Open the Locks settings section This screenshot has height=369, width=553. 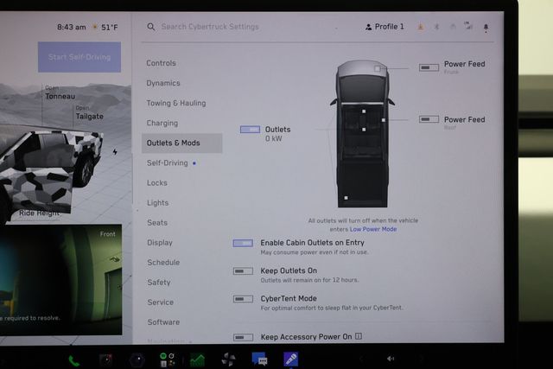pos(157,182)
